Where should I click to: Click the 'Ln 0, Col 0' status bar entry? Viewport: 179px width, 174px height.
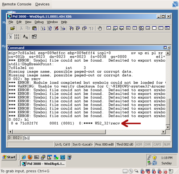[x=62, y=145]
